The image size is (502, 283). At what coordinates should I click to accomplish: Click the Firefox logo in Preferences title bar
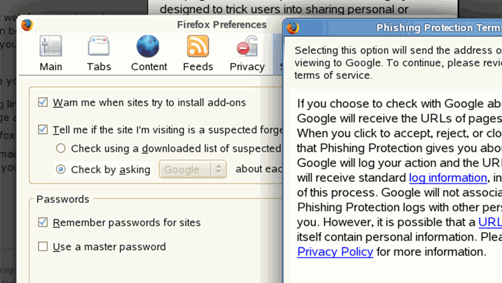27,25
